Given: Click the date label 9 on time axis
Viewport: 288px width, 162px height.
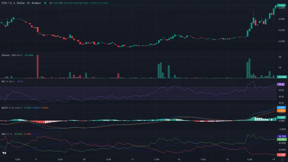Looking at the screenshot, I should coord(36,159).
